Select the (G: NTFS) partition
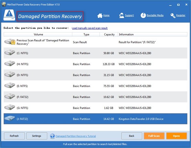The width and height of the screenshot is (191, 148). (95, 108)
